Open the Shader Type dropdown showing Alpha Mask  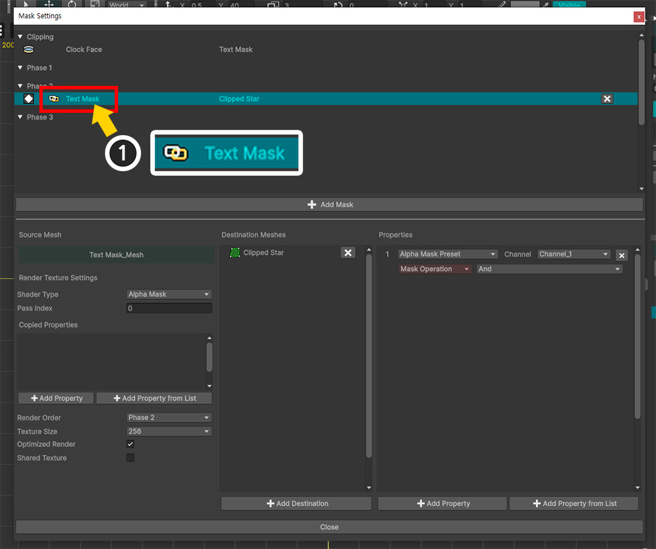click(169, 294)
